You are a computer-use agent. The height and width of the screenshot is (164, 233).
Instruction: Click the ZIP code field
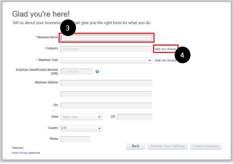[135, 117]
